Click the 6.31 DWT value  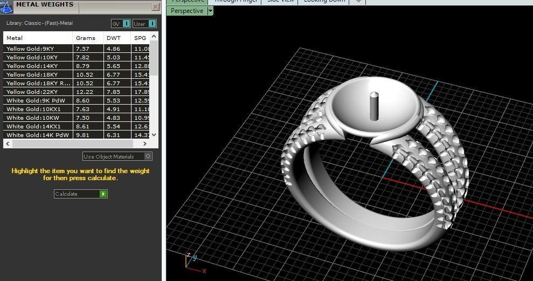coord(113,135)
